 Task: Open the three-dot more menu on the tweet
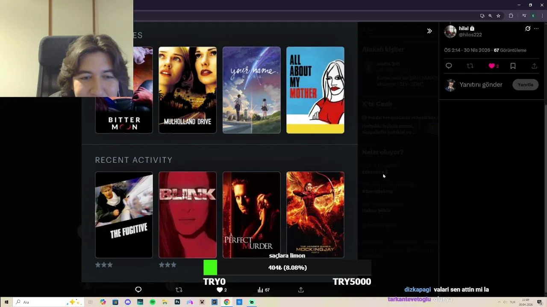click(536, 29)
